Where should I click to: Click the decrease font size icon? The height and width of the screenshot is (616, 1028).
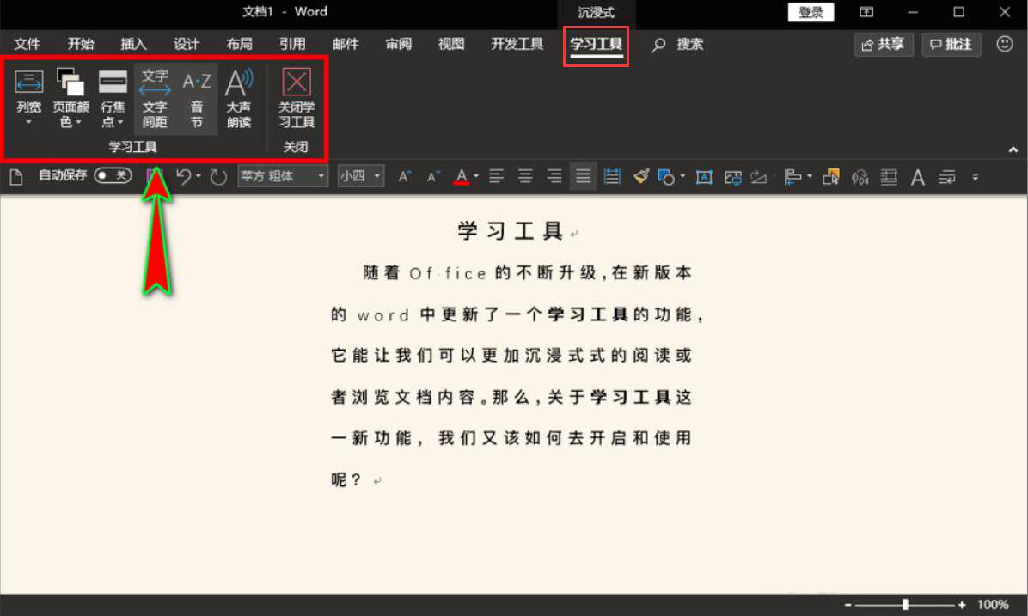pos(433,176)
